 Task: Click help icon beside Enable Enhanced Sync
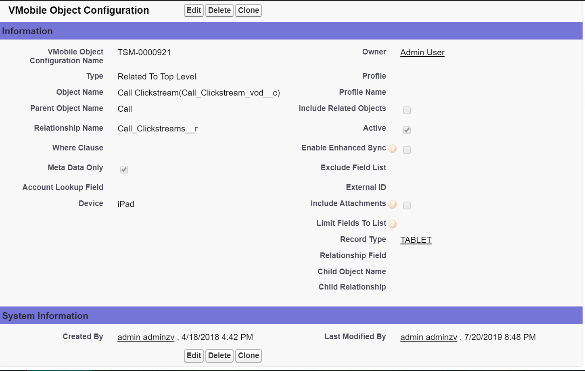coord(393,149)
